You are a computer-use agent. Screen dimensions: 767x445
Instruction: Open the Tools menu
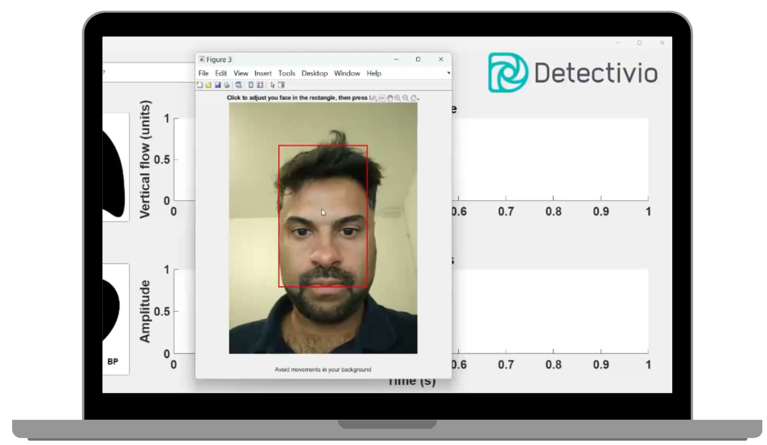pyautogui.click(x=287, y=73)
